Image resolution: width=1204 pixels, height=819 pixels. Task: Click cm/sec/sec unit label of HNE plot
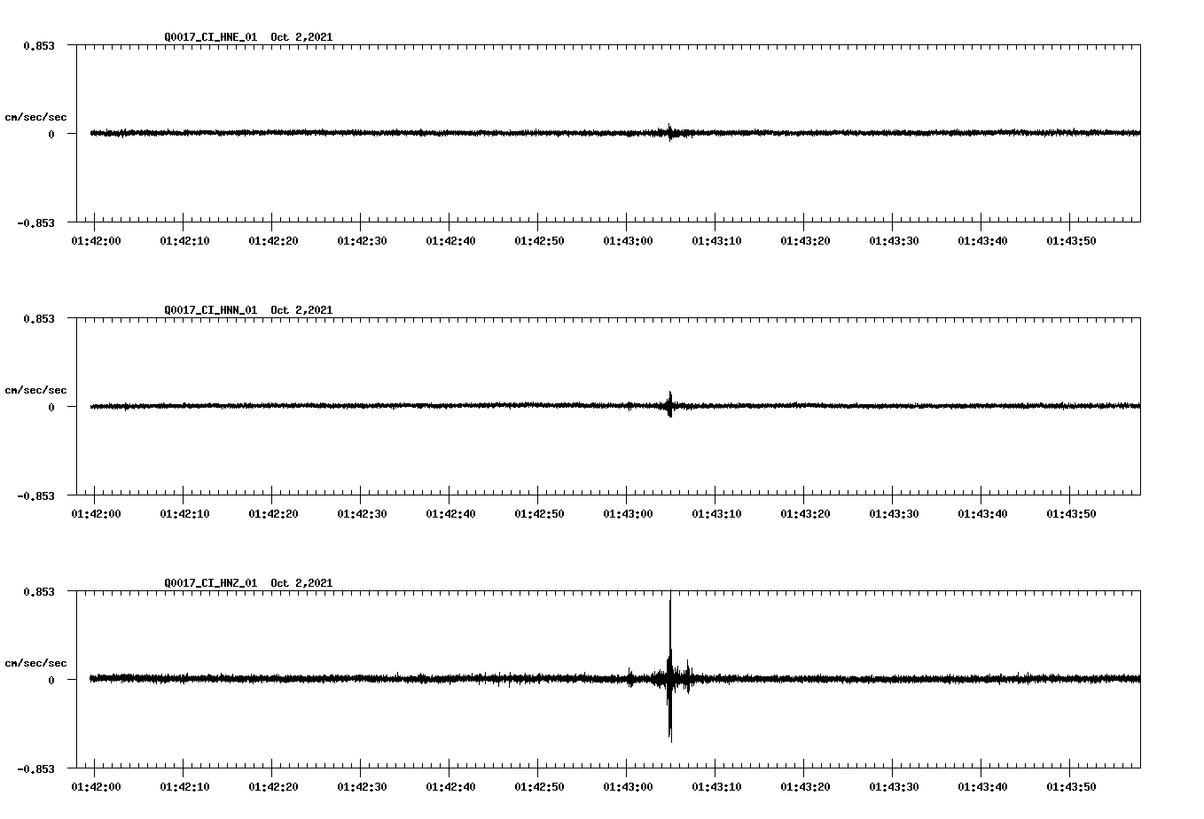pyautogui.click(x=35, y=117)
